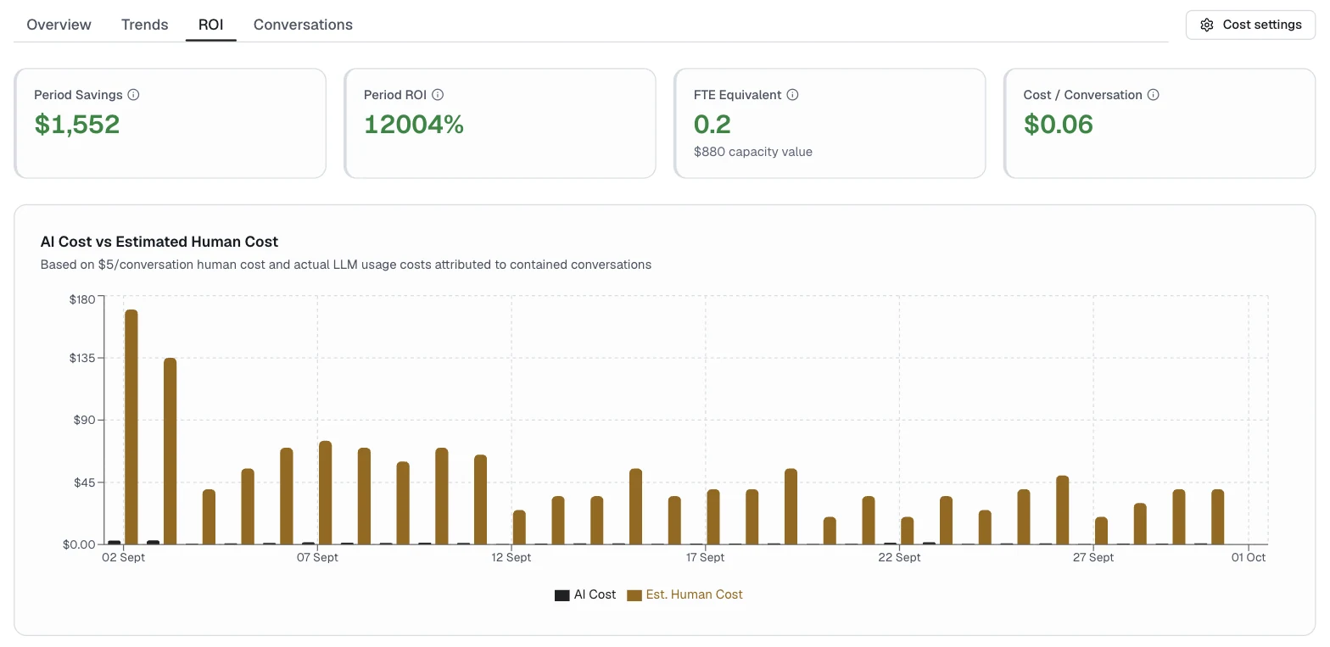
Task: Select the 12004% Period ROI value
Action: coord(414,125)
